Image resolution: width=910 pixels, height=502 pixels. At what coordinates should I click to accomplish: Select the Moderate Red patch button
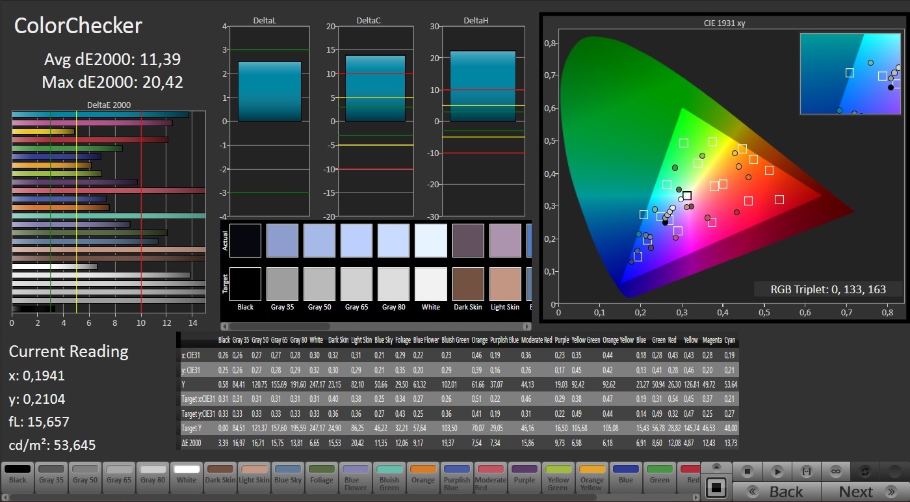tap(491, 477)
